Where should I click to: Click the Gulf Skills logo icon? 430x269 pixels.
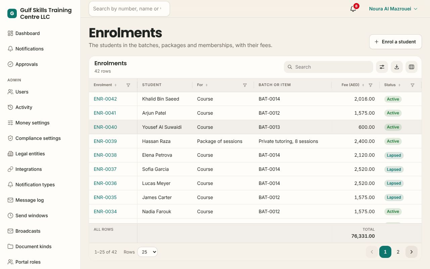pos(12,13)
